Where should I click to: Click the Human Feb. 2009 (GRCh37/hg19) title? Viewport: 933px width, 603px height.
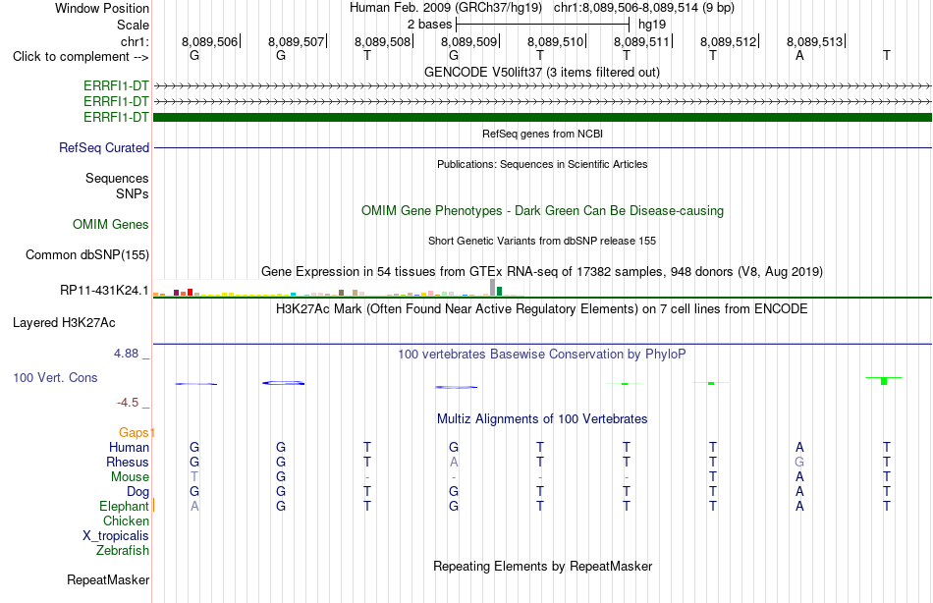click(446, 8)
